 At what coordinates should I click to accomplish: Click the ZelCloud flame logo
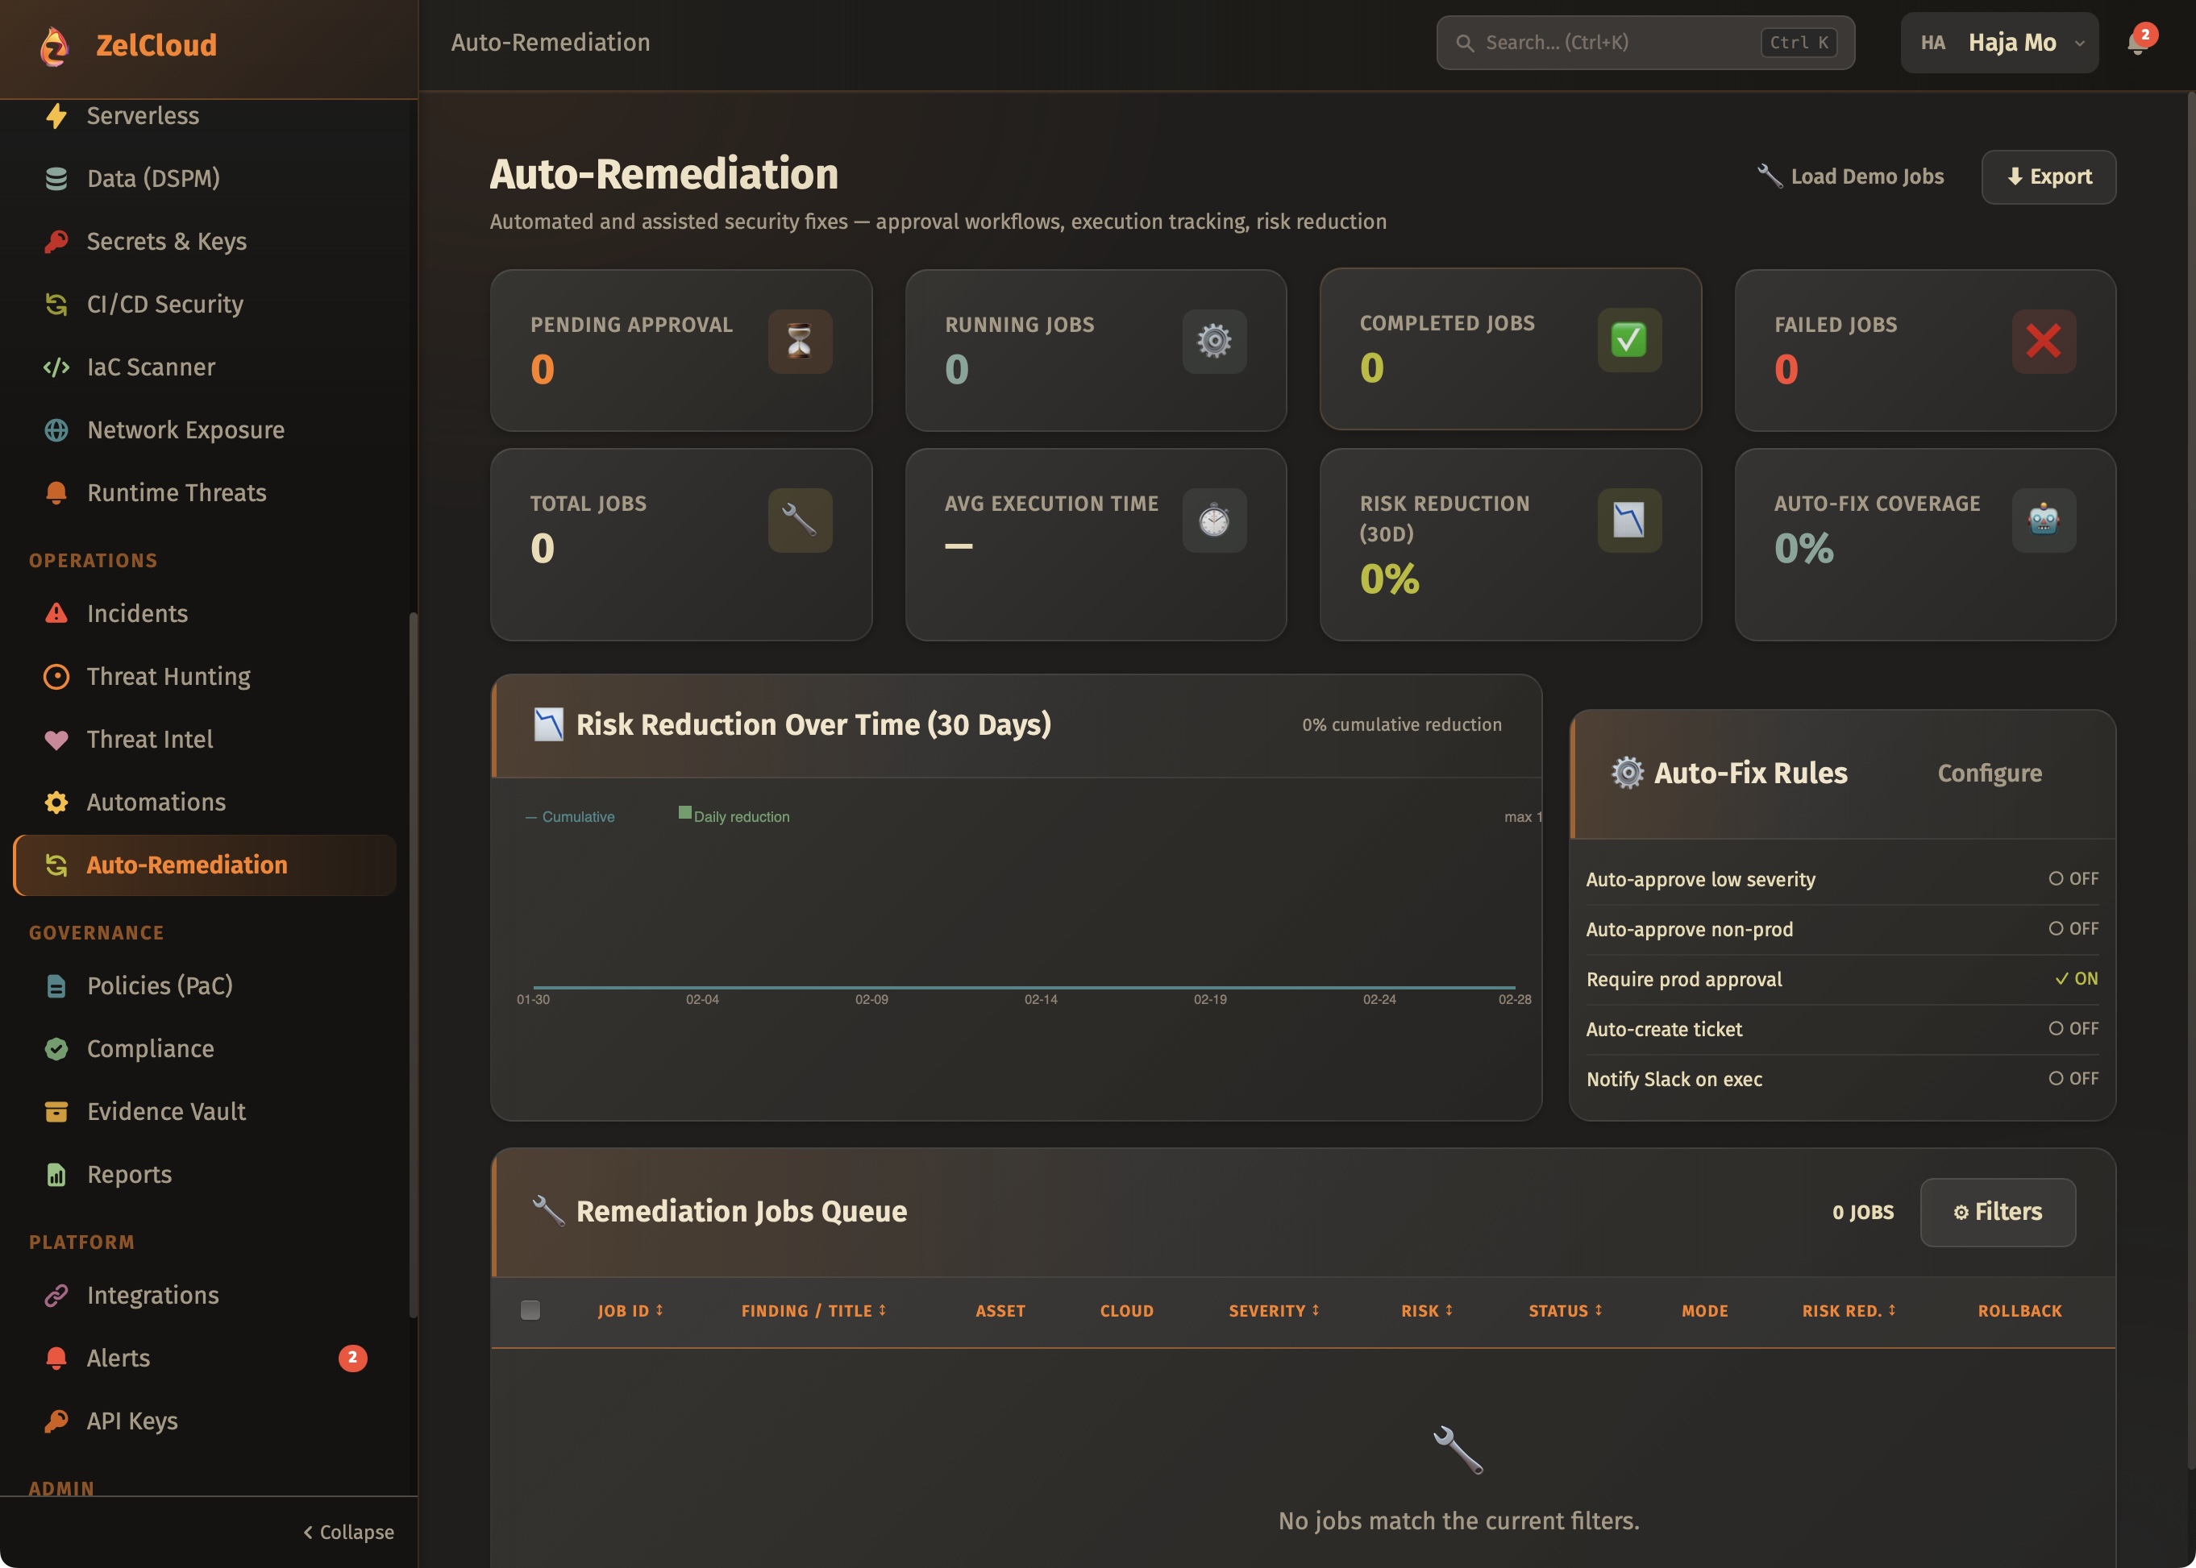click(54, 45)
